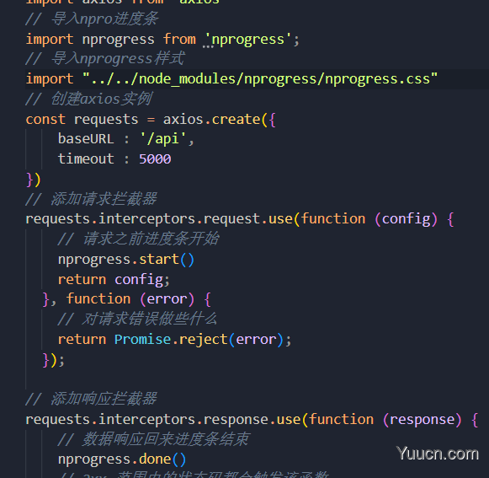The height and width of the screenshot is (478, 489).
Task: Click the interceptors.response.use line
Action: [252, 420]
